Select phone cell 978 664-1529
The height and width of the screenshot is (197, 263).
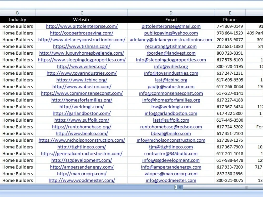[230, 33]
